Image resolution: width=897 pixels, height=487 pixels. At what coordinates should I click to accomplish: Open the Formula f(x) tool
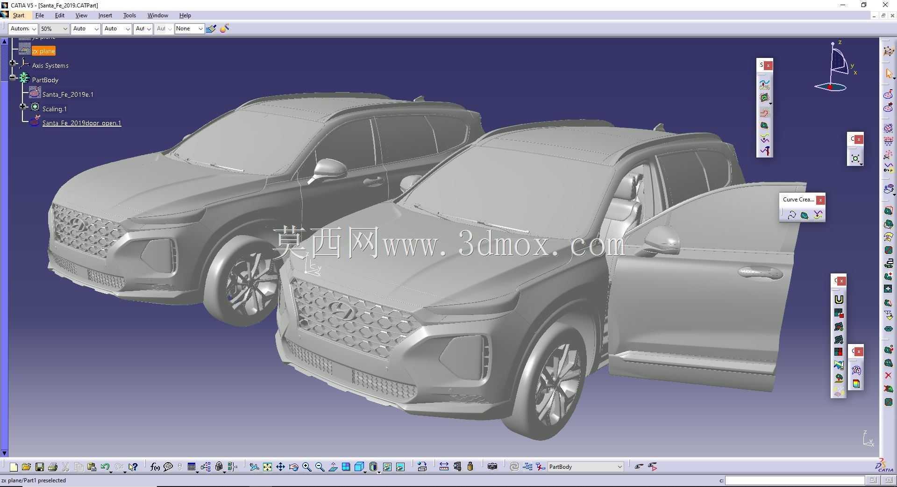pyautogui.click(x=155, y=466)
